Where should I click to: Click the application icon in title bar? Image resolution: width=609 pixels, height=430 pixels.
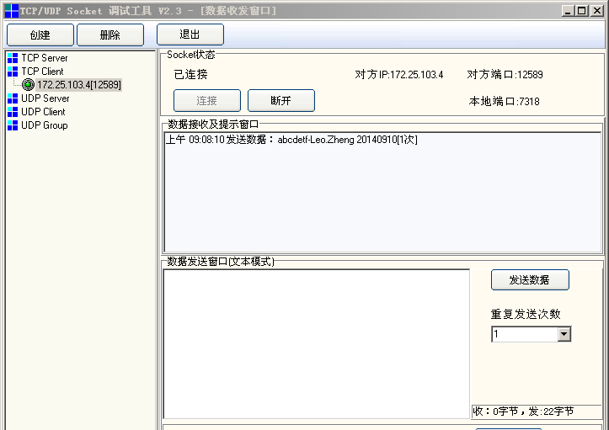[x=11, y=11]
